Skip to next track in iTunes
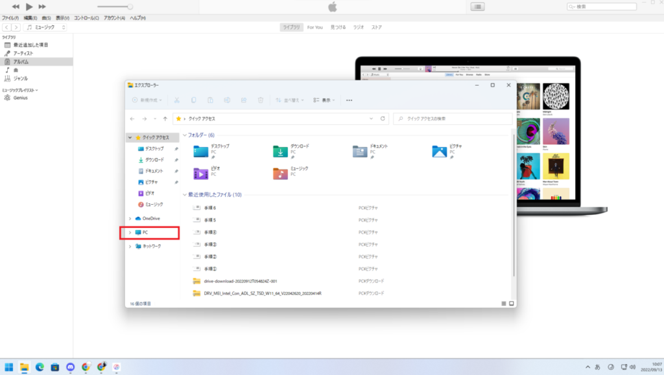Image resolution: width=664 pixels, height=375 pixels. (42, 6)
